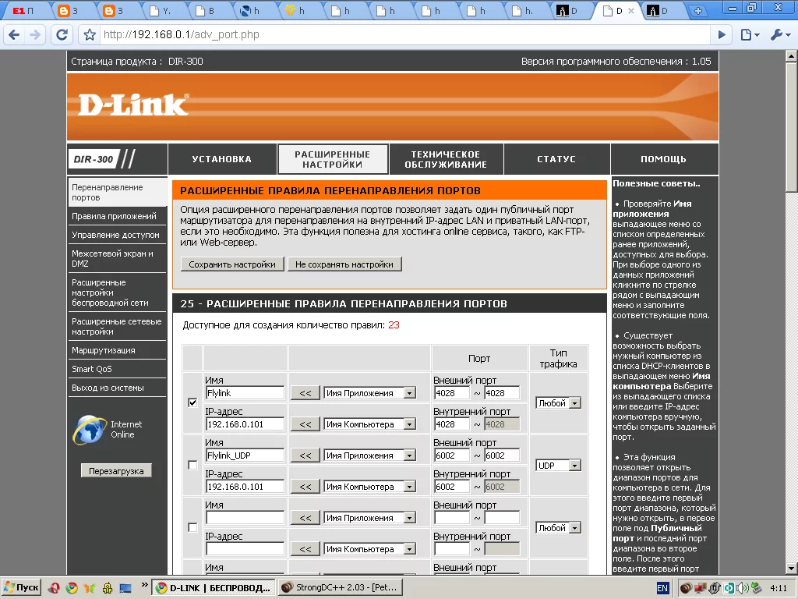Reload the page with the refresh icon

click(62, 34)
